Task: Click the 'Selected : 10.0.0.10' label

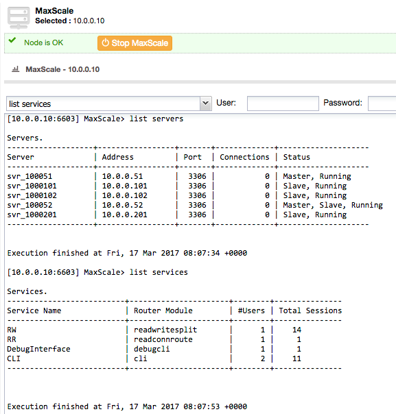Action: 70,21
